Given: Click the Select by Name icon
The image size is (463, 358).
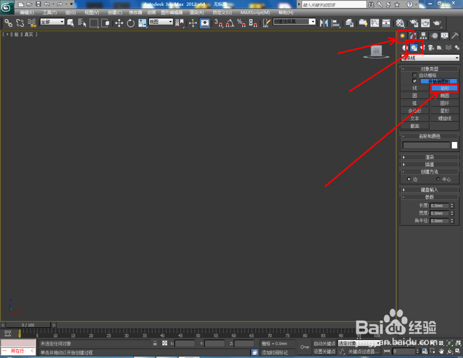Looking at the screenshot, I should [x=82, y=23].
